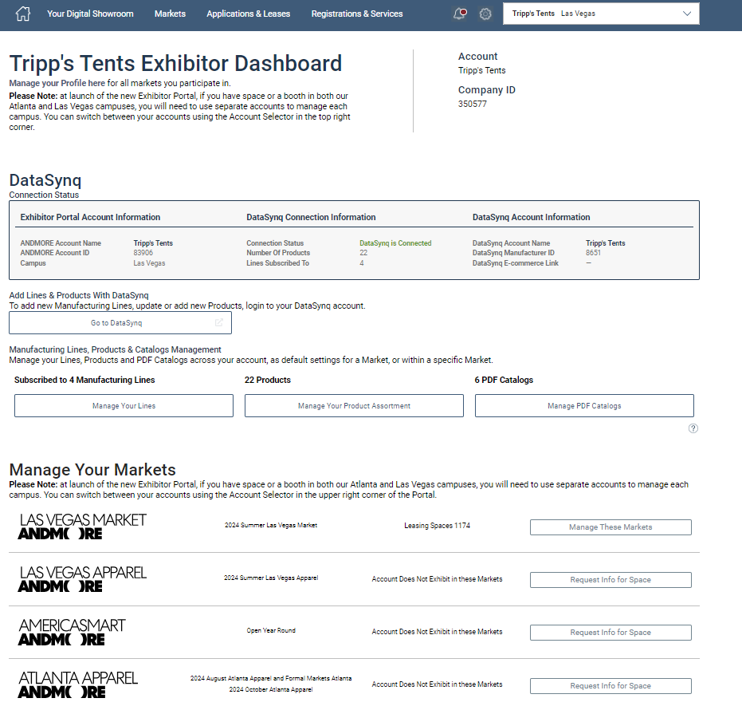This screenshot has width=742, height=710.
Task: Click the ANDMORE Account ID value 83906
Action: (143, 253)
